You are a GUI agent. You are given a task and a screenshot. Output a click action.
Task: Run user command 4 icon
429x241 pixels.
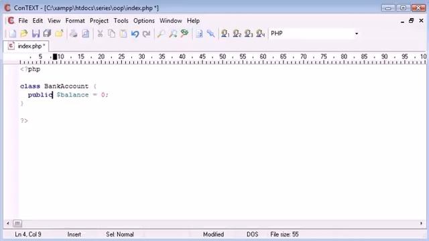pyautogui.click(x=261, y=33)
